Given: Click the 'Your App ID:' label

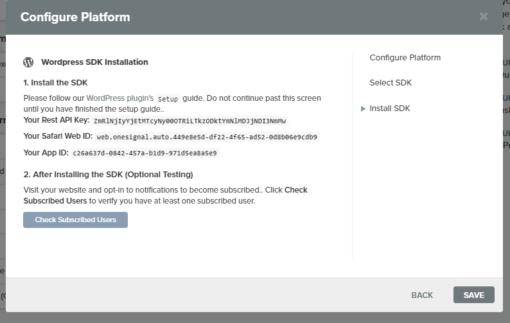Looking at the screenshot, I should point(46,153).
